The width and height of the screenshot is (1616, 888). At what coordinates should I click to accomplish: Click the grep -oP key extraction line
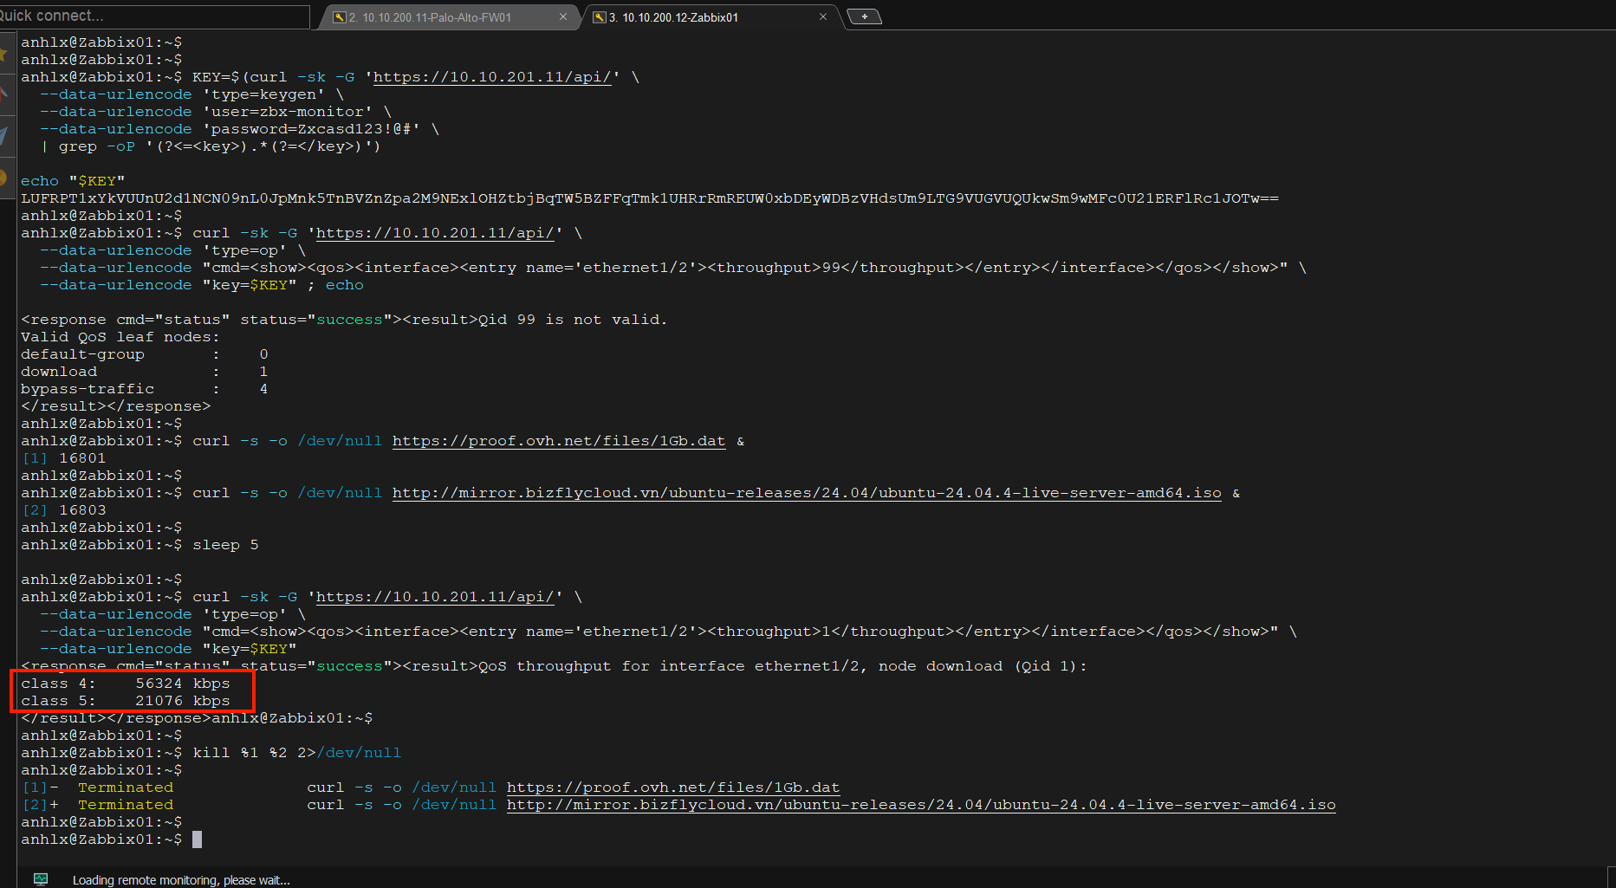pyautogui.click(x=211, y=146)
